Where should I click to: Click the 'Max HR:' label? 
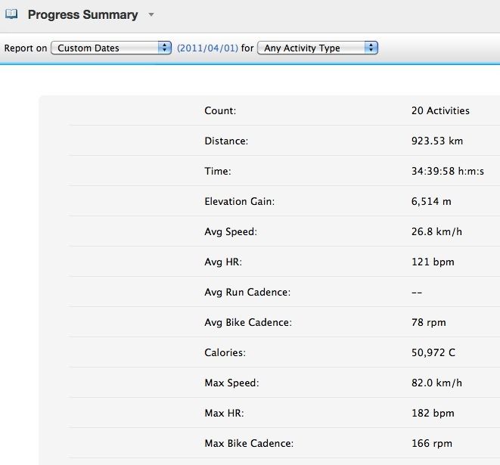[x=224, y=413]
